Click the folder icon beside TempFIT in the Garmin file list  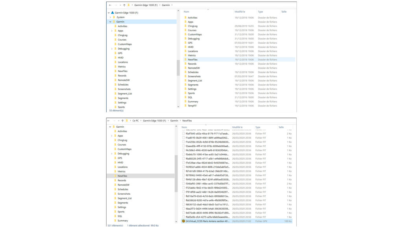185,106
